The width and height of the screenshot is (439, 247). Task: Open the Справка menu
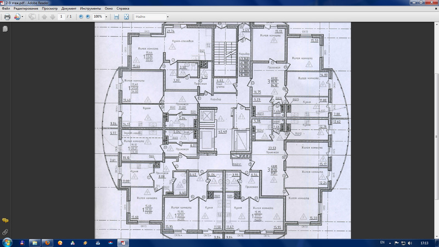tap(122, 9)
